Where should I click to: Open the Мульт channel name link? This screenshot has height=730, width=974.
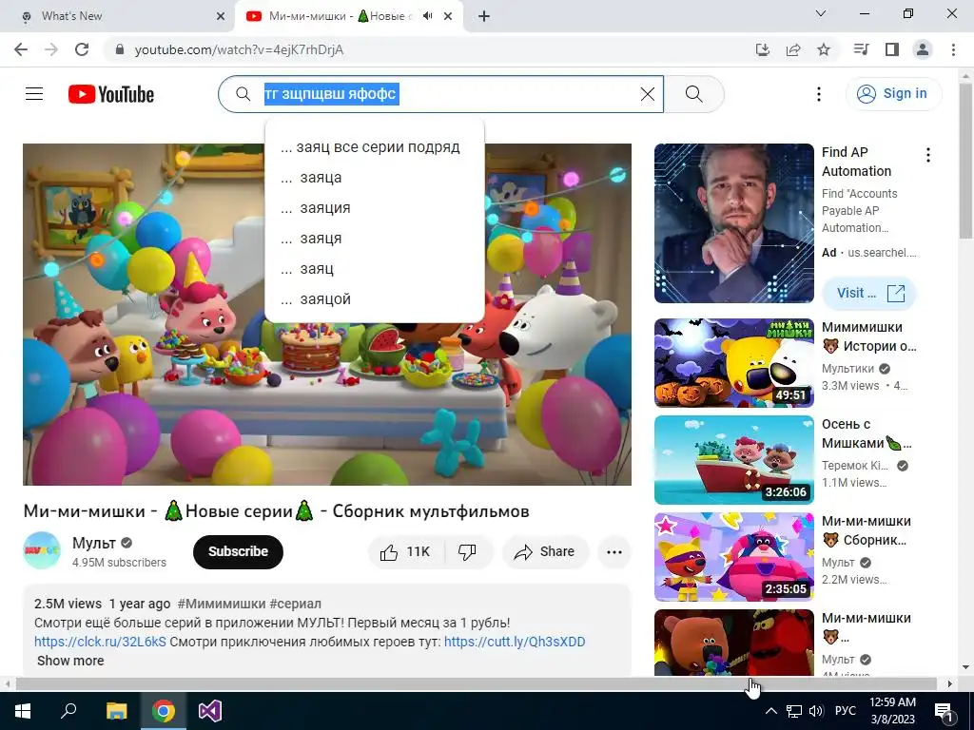[94, 543]
